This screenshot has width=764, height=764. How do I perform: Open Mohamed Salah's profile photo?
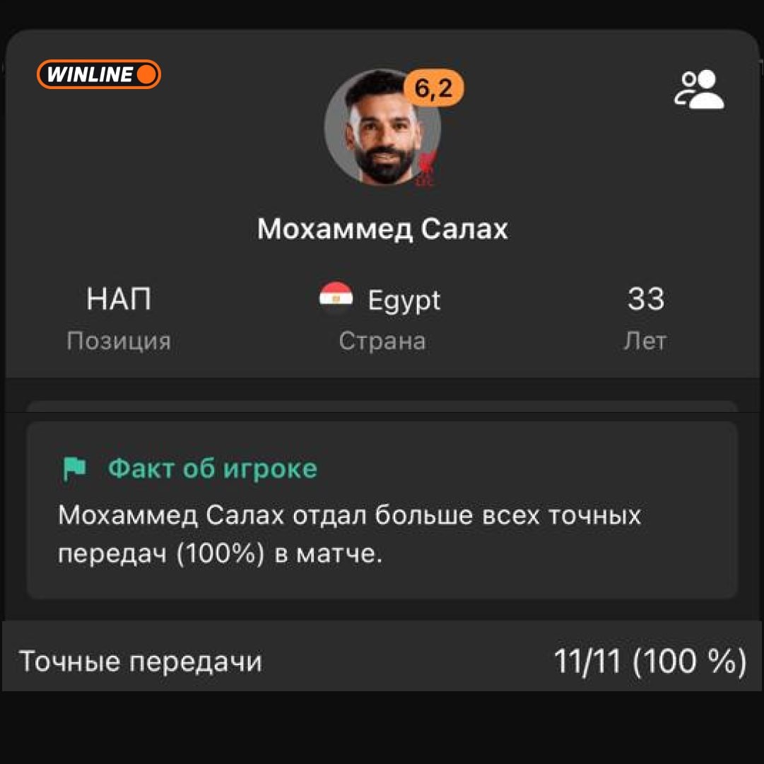click(x=382, y=128)
